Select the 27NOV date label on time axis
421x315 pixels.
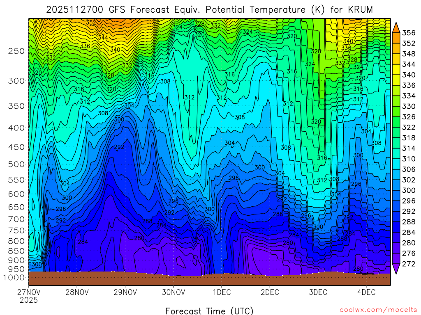coord(29,292)
